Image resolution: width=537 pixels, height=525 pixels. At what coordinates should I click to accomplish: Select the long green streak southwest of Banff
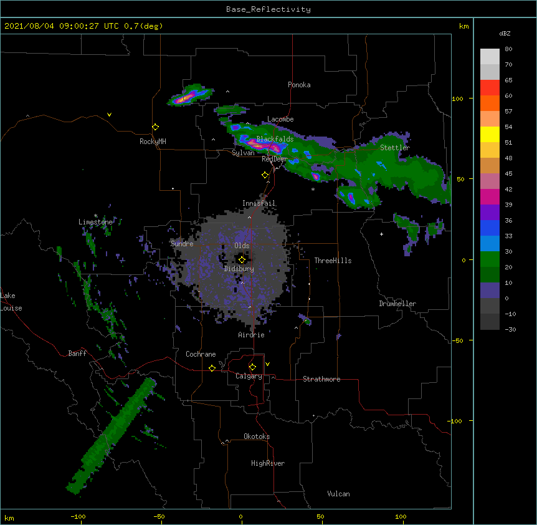[x=112, y=436]
